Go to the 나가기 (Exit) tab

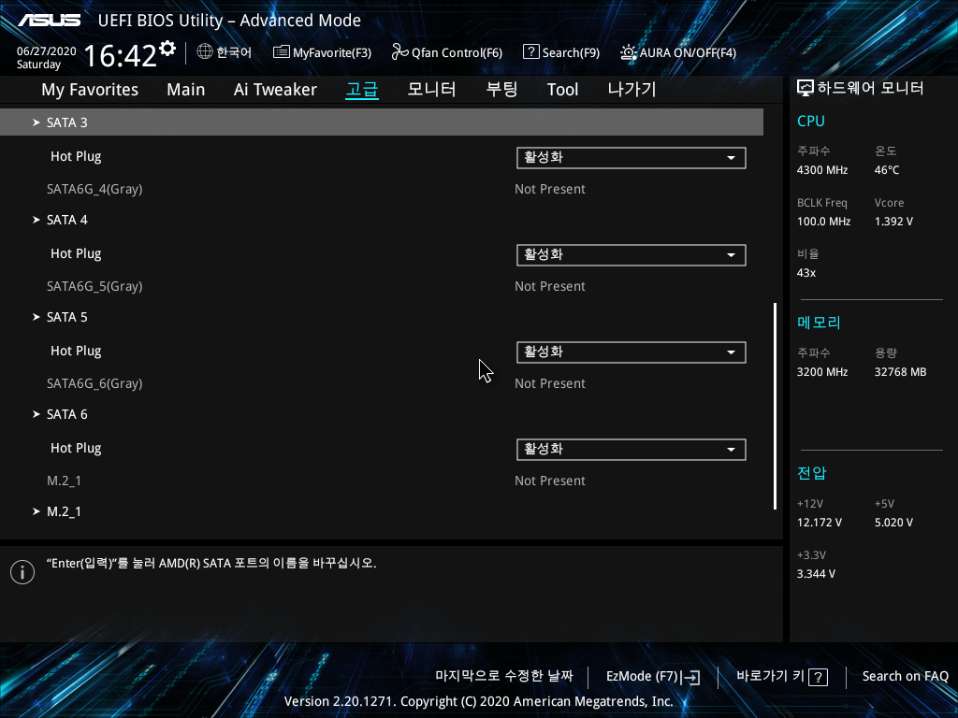(631, 89)
